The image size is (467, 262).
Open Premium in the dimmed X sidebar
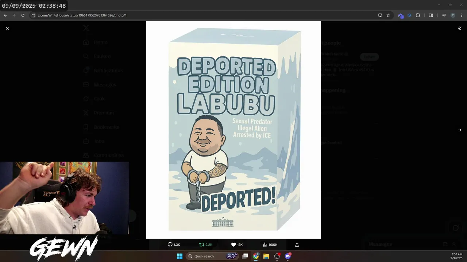tap(98, 113)
